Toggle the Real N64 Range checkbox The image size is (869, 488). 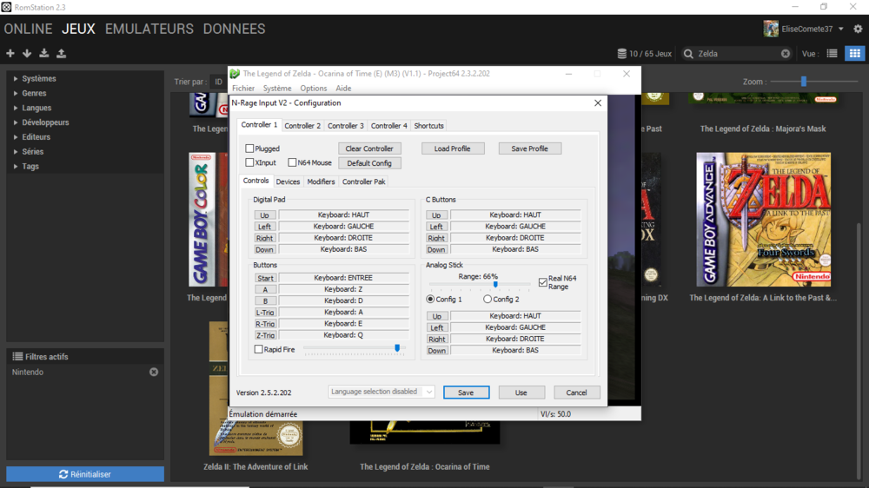(x=543, y=282)
